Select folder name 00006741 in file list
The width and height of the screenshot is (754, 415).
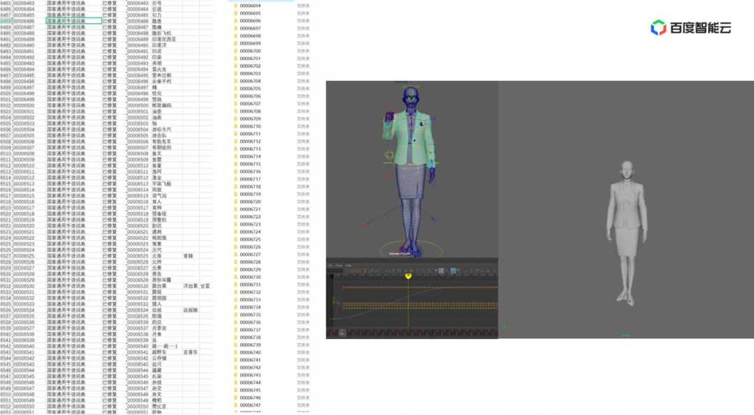[x=250, y=360]
